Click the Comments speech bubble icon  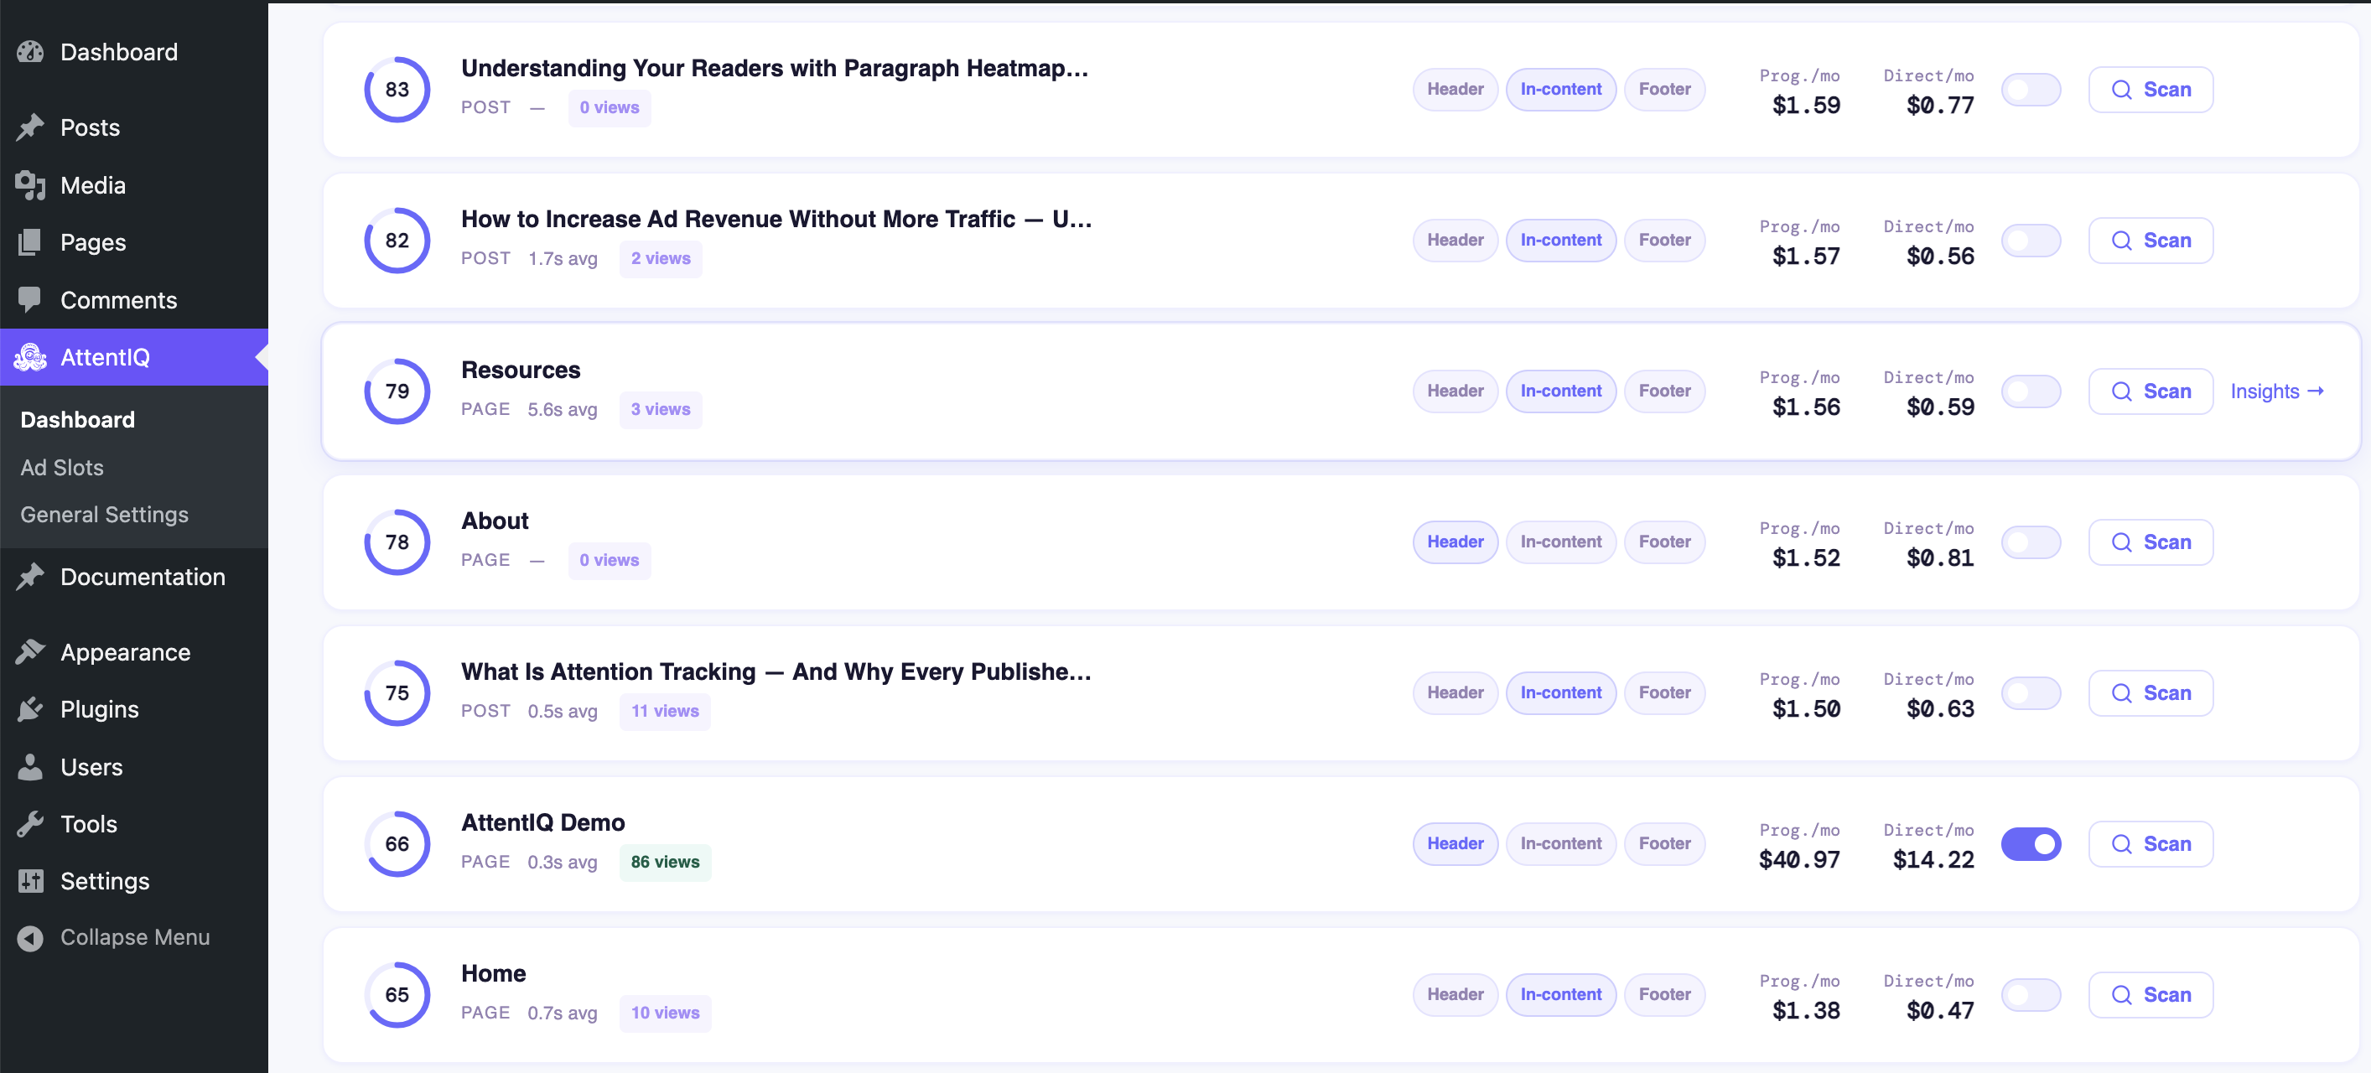(x=30, y=300)
